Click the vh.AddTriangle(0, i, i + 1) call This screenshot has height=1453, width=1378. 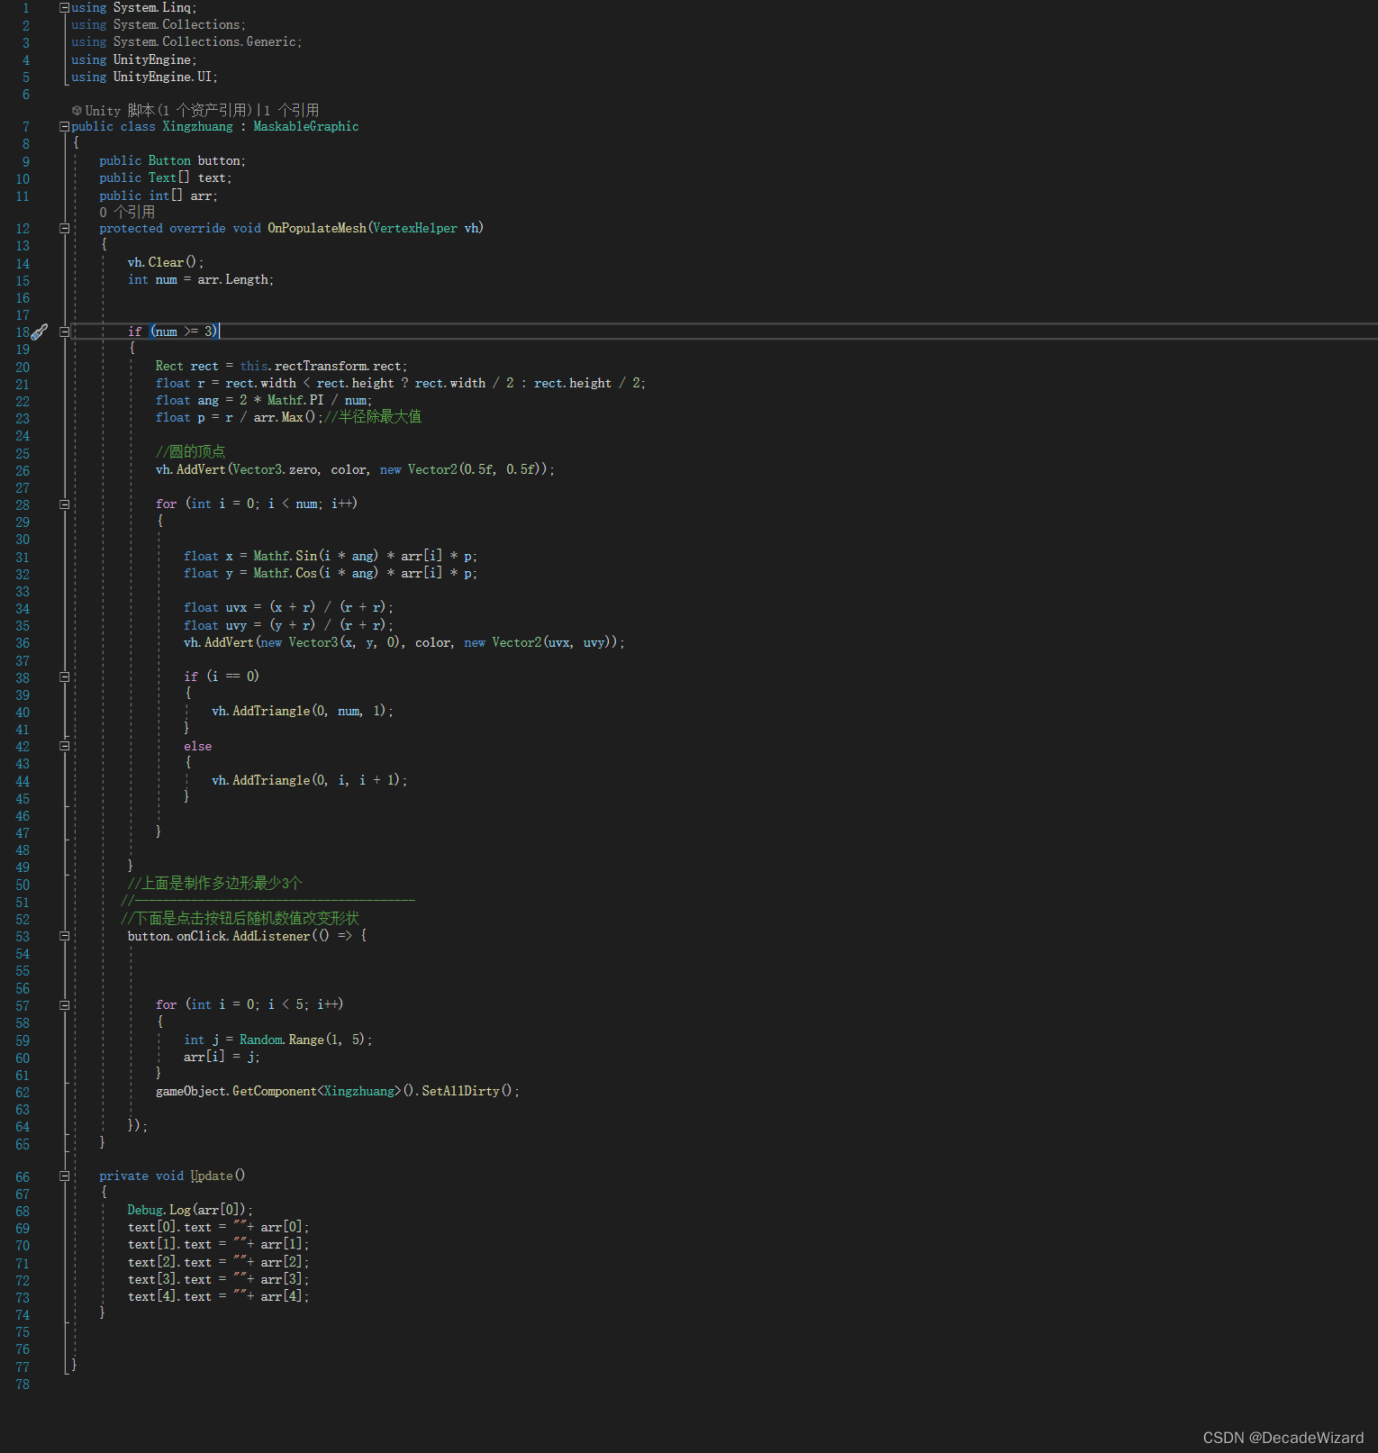pyautogui.click(x=310, y=781)
